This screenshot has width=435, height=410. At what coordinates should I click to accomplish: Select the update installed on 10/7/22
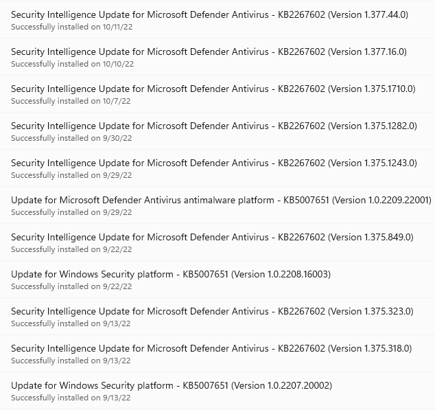click(217, 94)
